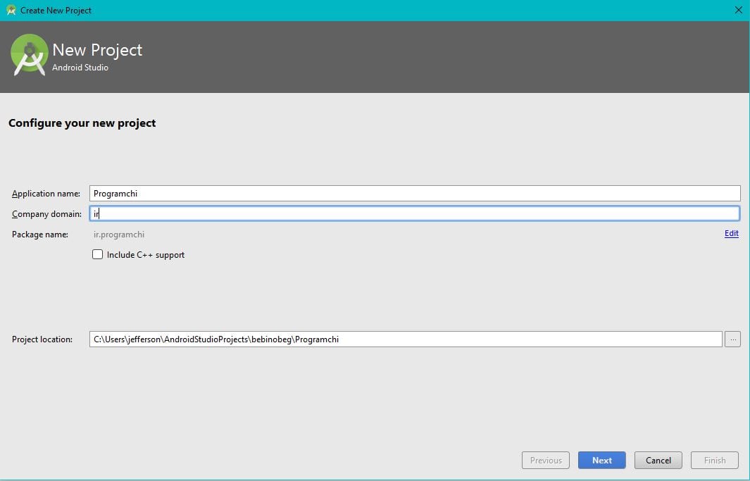This screenshot has height=481, width=750.
Task: Open the project location browse button
Action: coord(732,339)
